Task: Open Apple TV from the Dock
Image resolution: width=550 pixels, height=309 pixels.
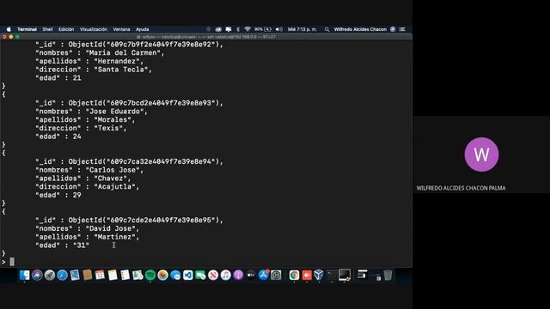Action: click(x=251, y=275)
